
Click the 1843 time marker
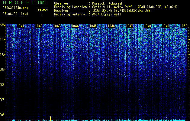[57, 26]
